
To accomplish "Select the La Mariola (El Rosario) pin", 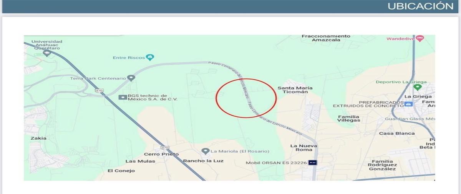I will (x=206, y=151).
